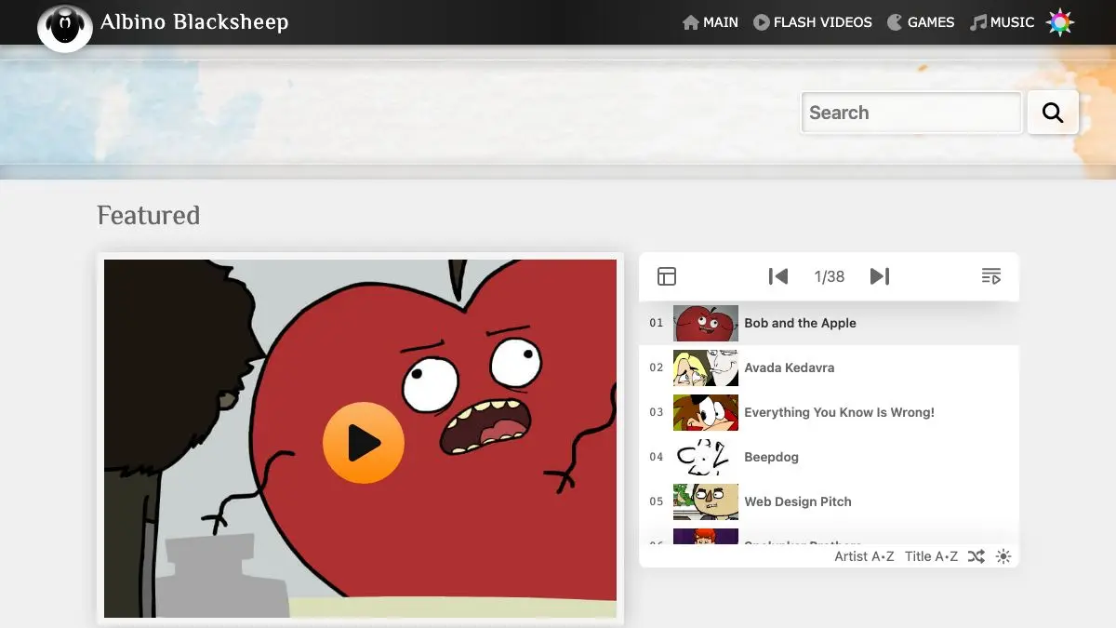This screenshot has height=628, width=1116.
Task: Open the GAMES menu
Action: [x=921, y=22]
